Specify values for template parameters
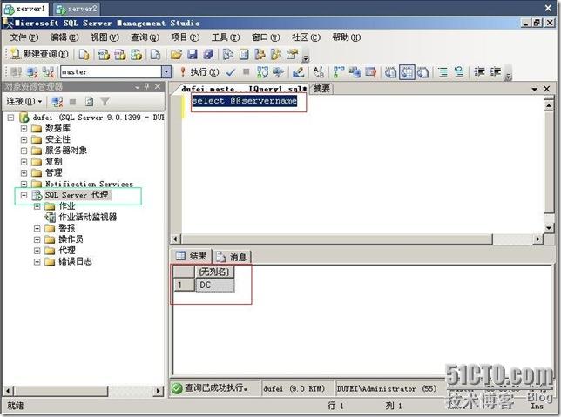The height and width of the screenshot is (417, 561). (319, 72)
